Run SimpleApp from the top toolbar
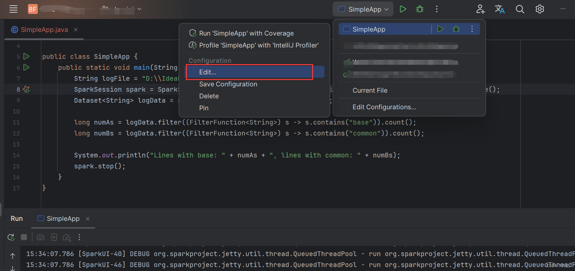Screen dimensions: 575x271 coord(403,9)
